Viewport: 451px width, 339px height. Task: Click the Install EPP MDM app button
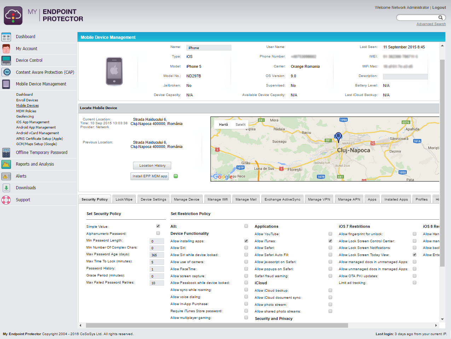point(150,176)
